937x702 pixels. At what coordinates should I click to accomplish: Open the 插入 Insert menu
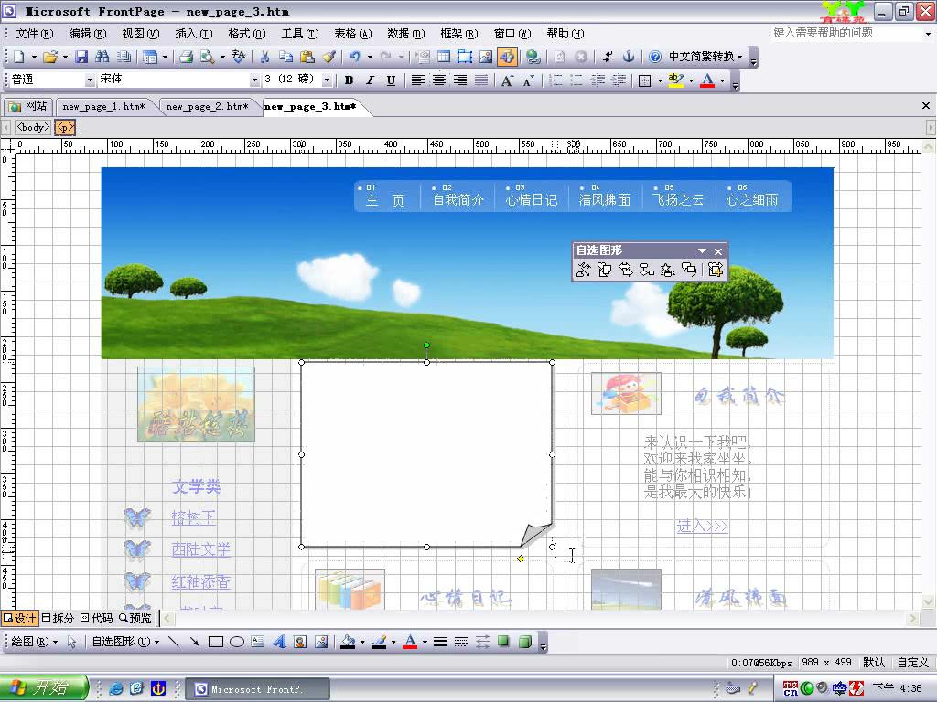point(194,34)
